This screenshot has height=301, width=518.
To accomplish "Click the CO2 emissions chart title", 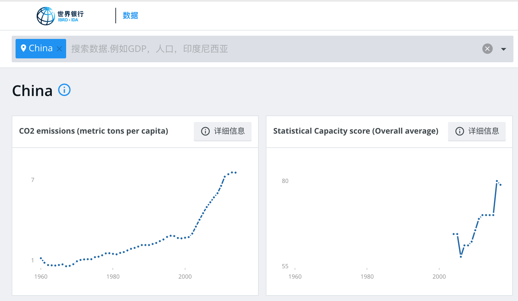I will pyautogui.click(x=93, y=131).
